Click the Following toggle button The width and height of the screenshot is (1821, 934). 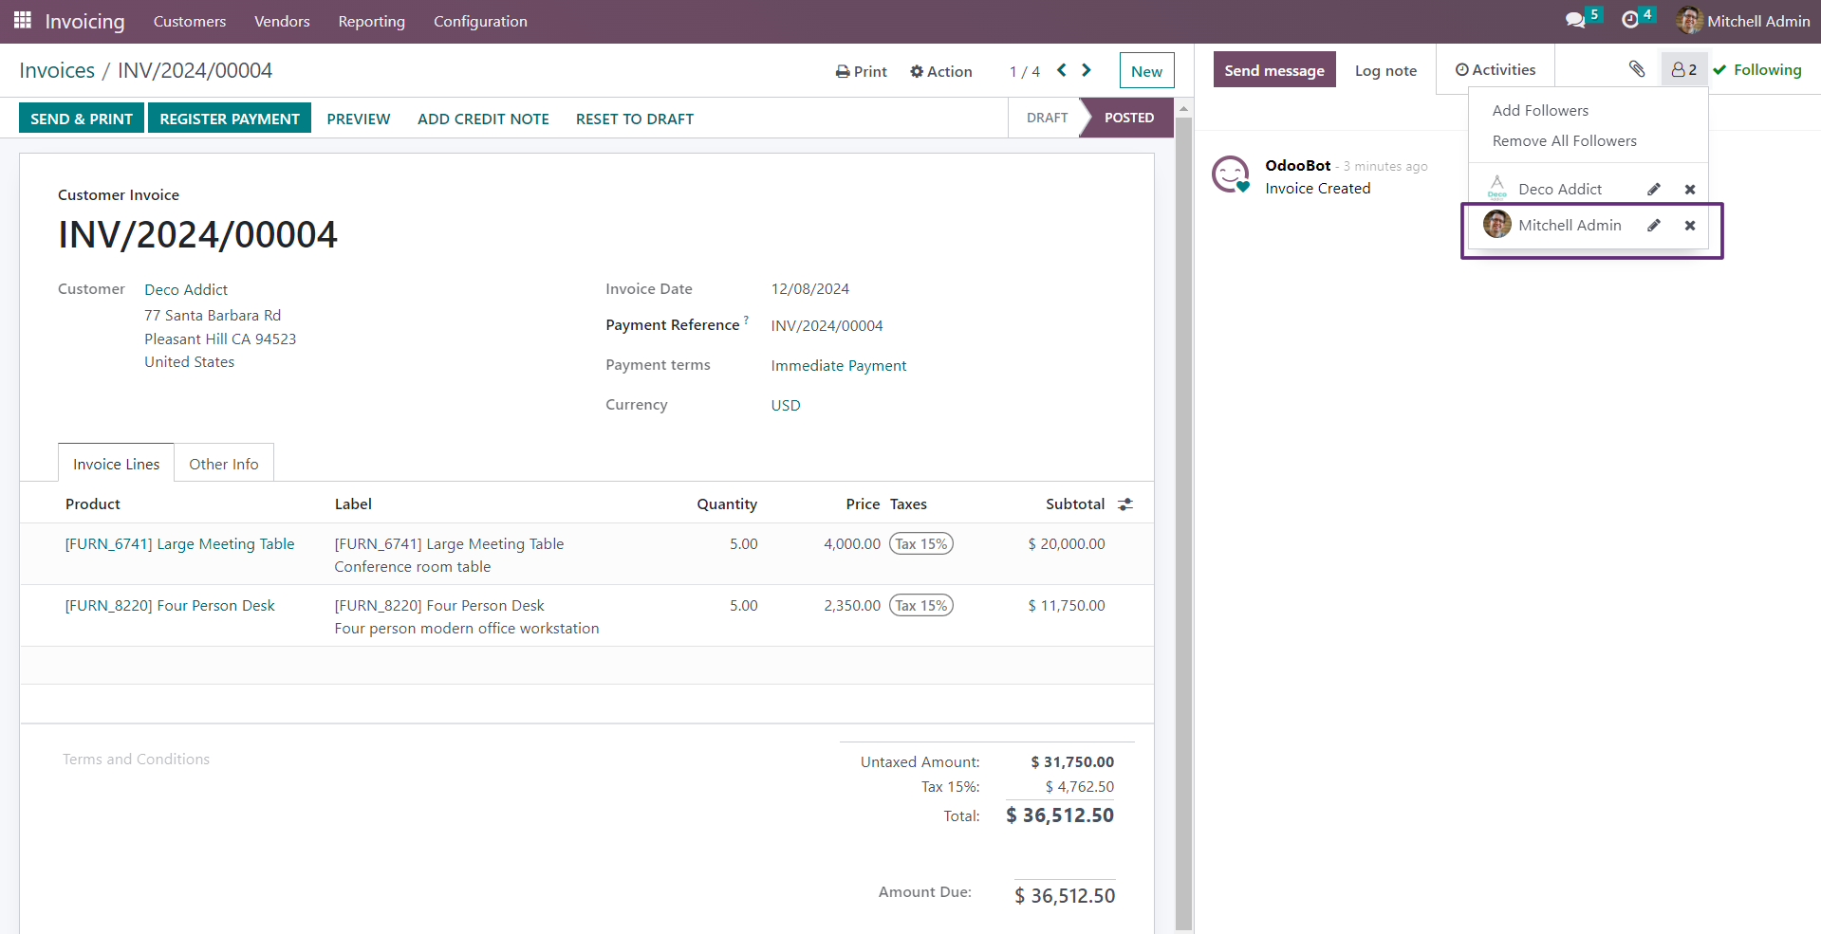pos(1757,69)
